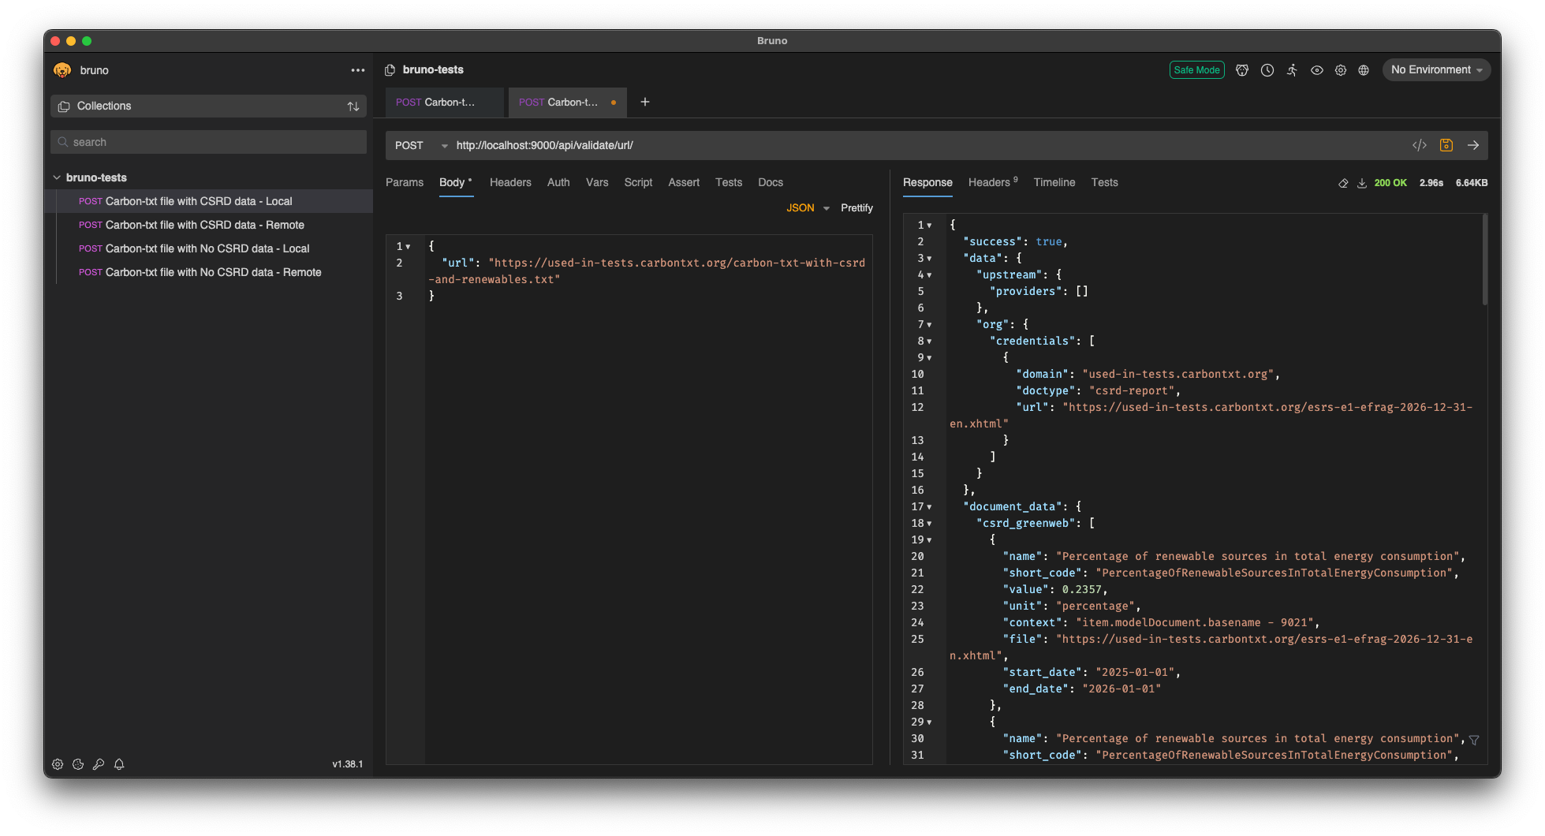Viewport: 1545px width, 836px height.
Task: Open the collection runner running-man icon
Action: point(1292,70)
